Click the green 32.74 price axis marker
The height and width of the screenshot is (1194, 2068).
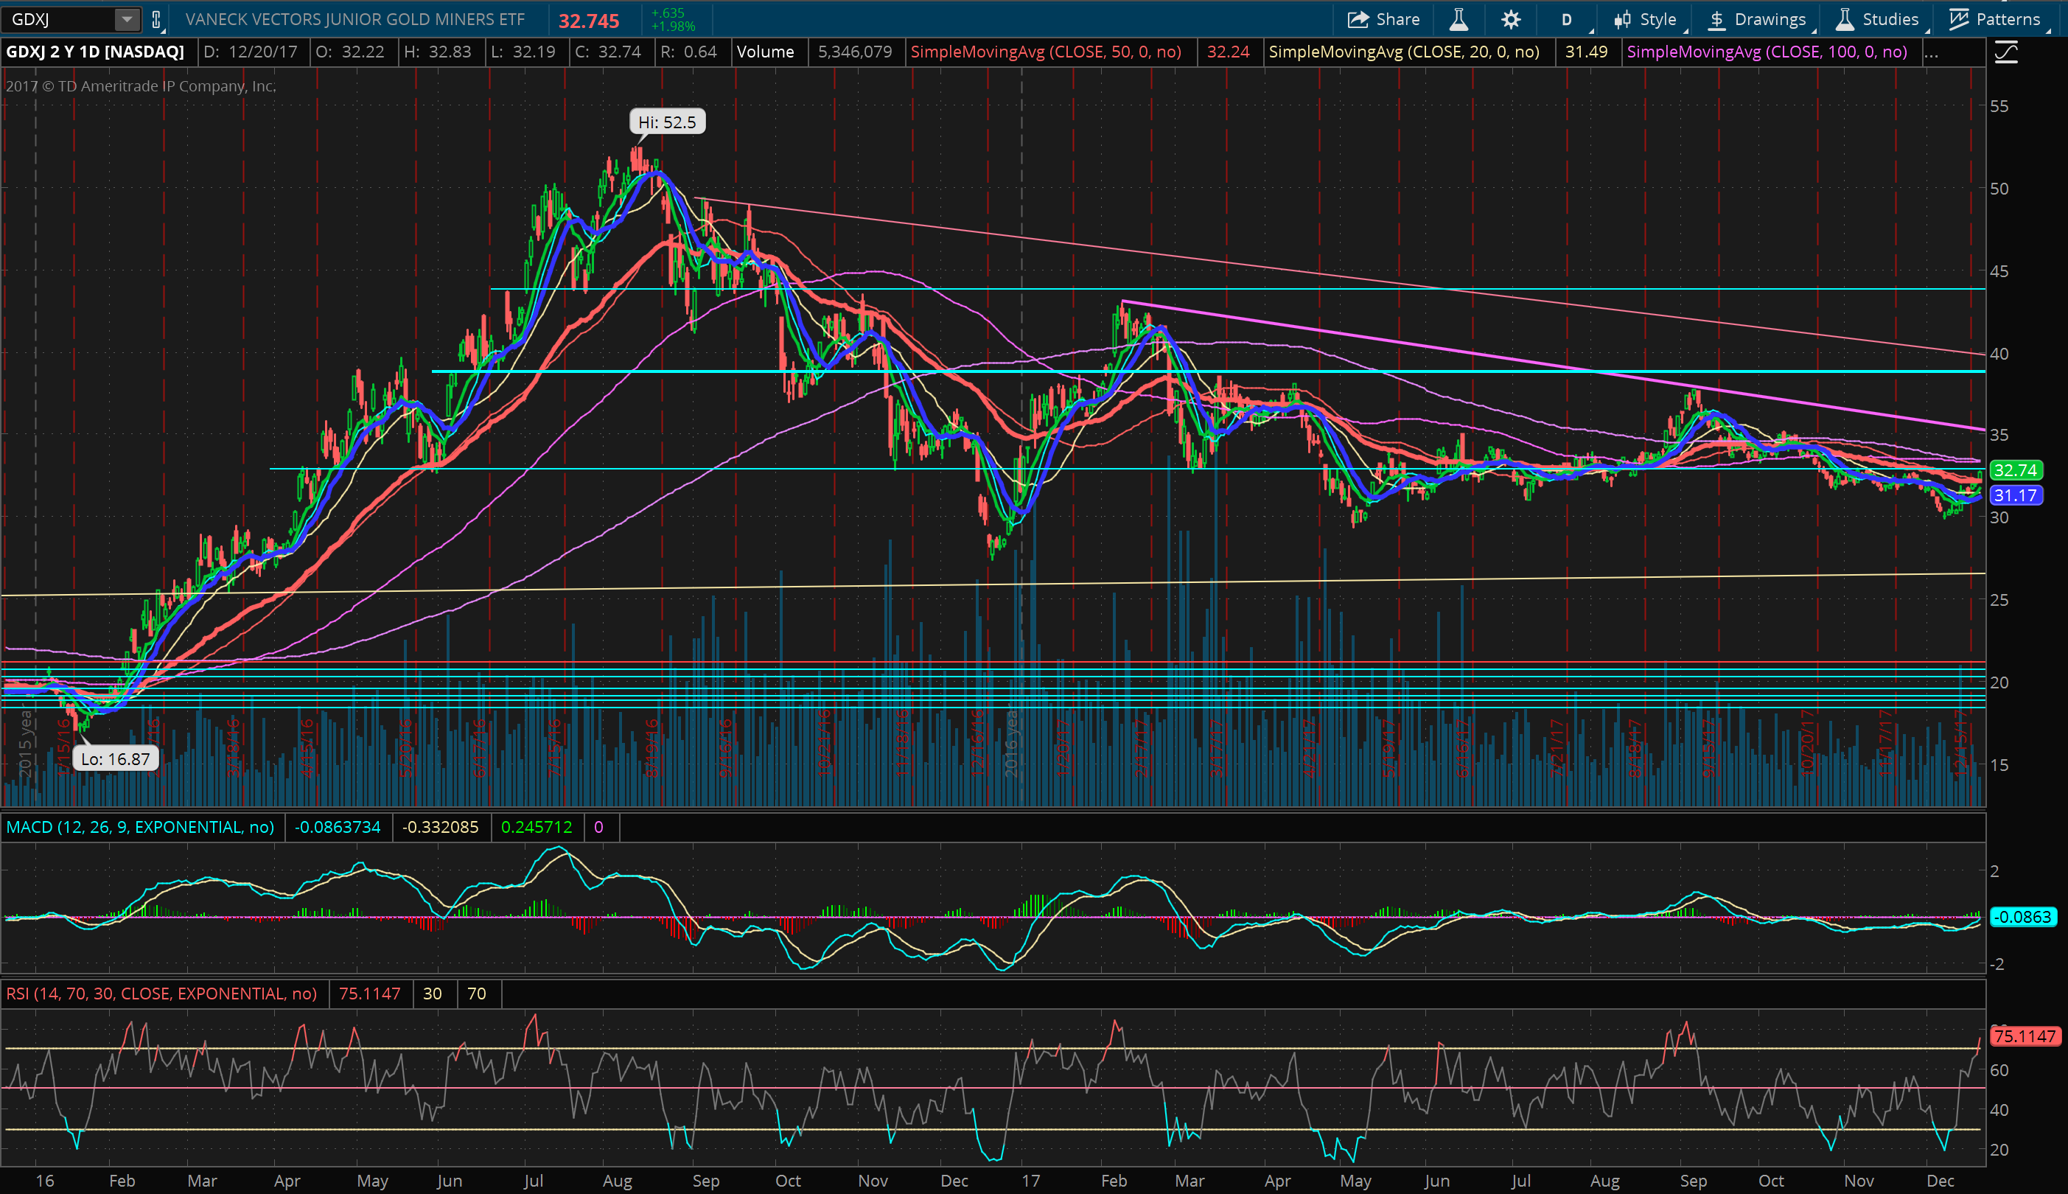click(x=2015, y=470)
